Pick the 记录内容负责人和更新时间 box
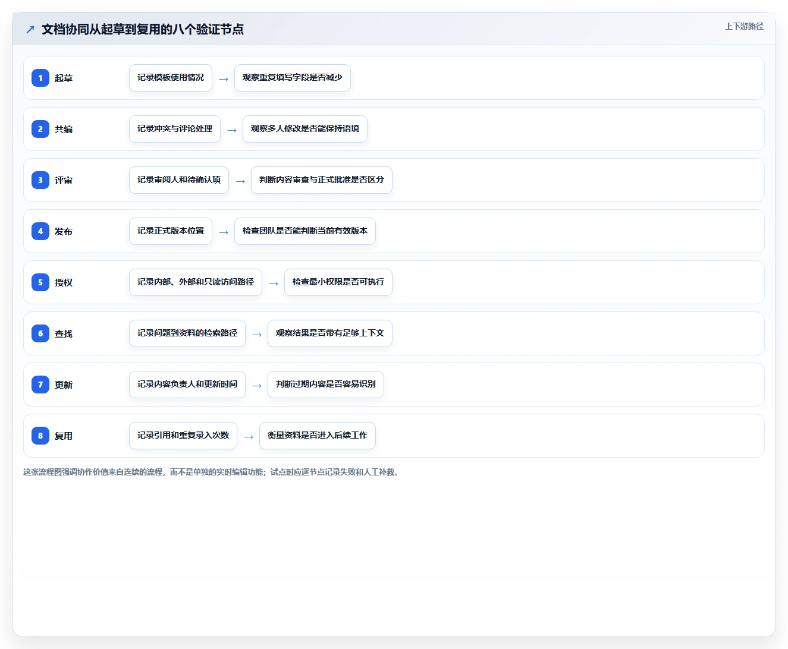788x649 pixels. pos(187,385)
